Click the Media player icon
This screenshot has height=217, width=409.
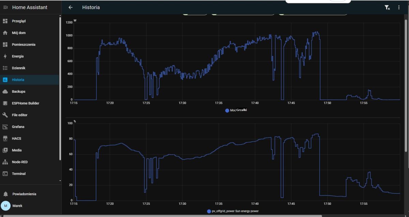tap(5, 150)
